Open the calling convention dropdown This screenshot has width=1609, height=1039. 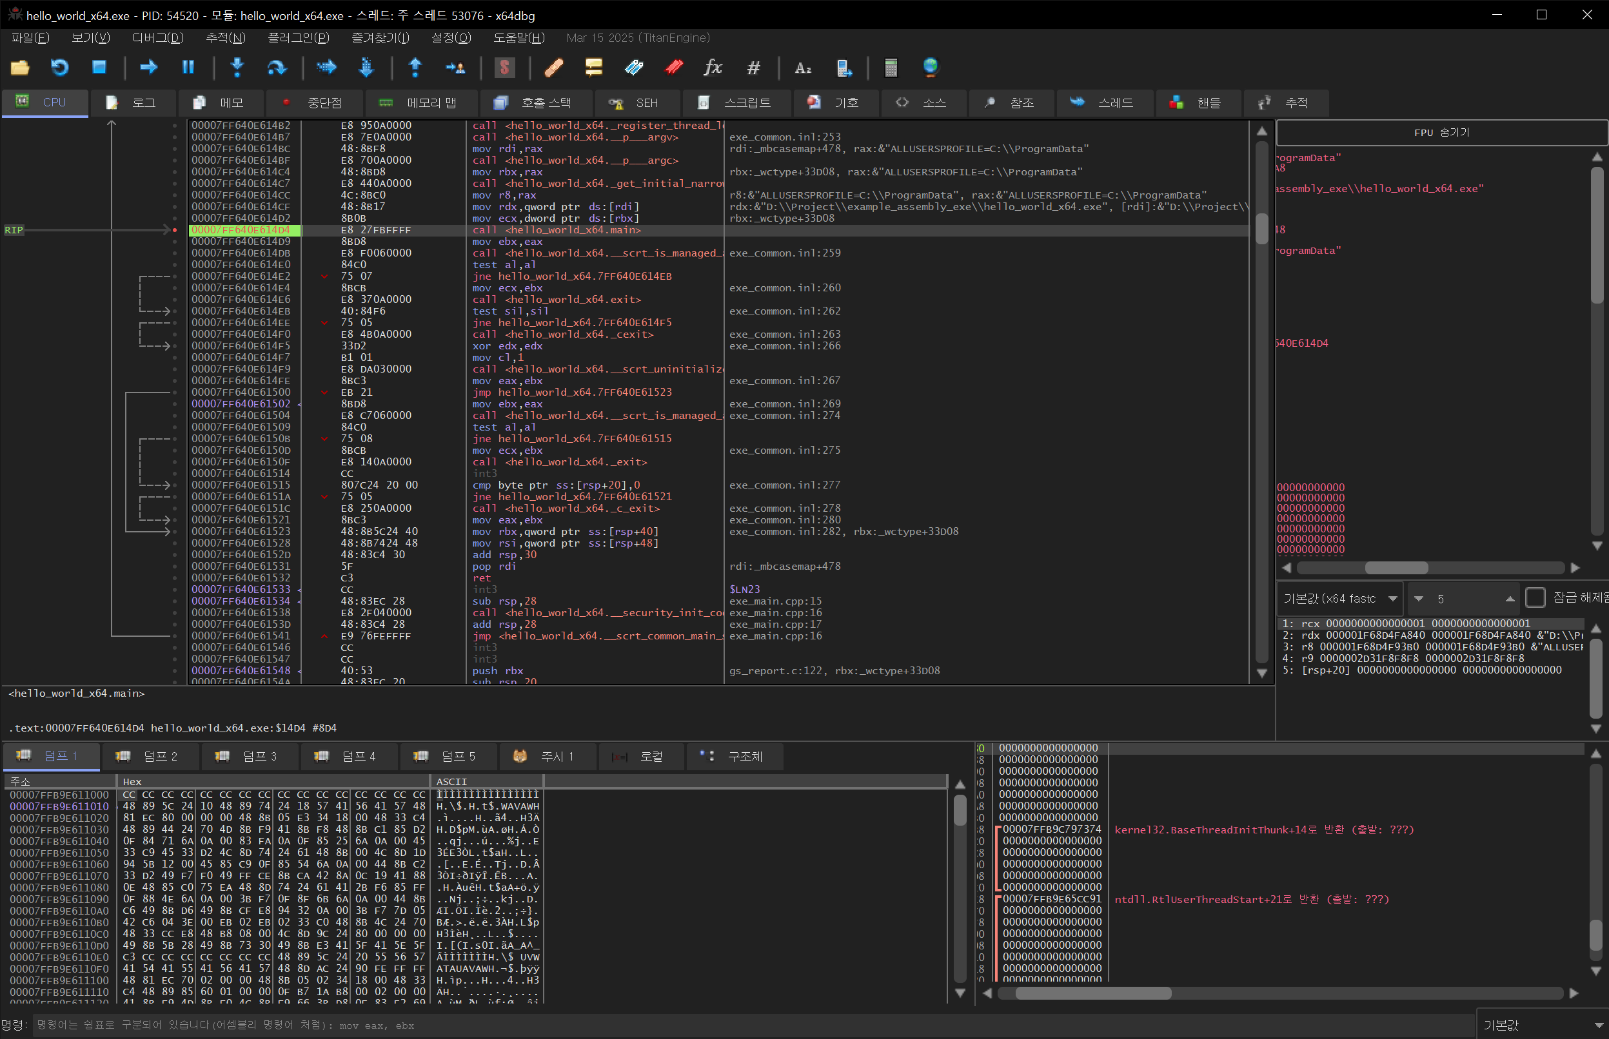1339,598
